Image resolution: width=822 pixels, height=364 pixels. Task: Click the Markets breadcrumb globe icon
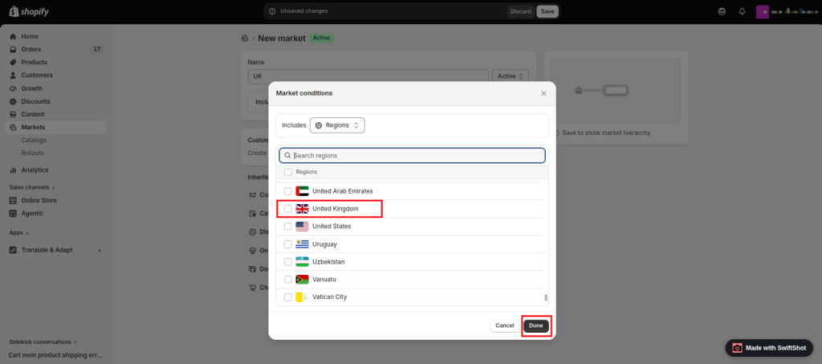[244, 39]
